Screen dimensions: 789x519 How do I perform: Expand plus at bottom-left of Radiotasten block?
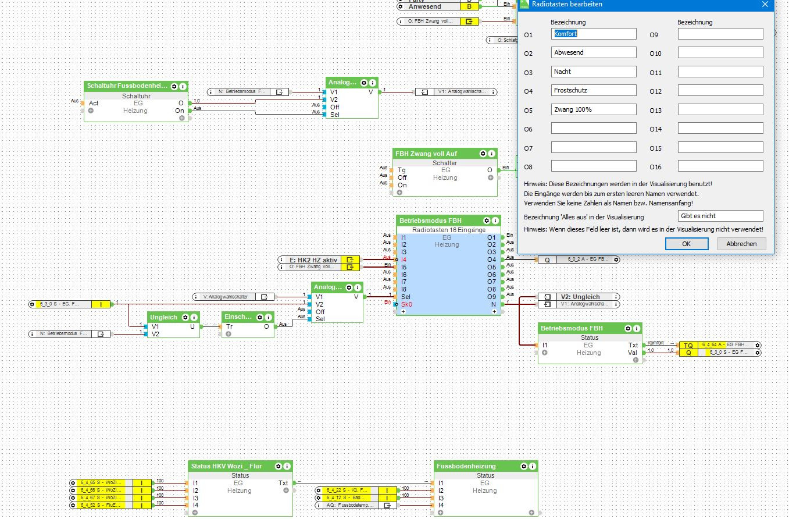402,312
